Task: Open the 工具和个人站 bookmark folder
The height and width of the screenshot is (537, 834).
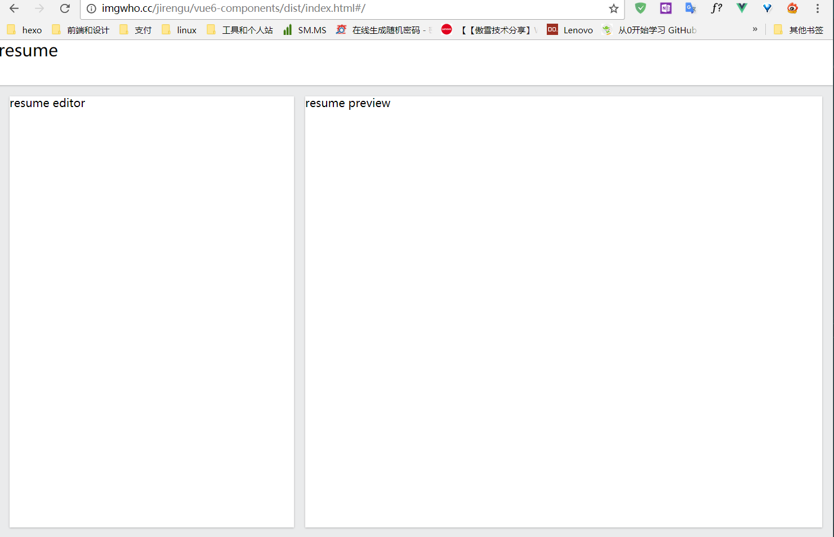Action: 239,30
